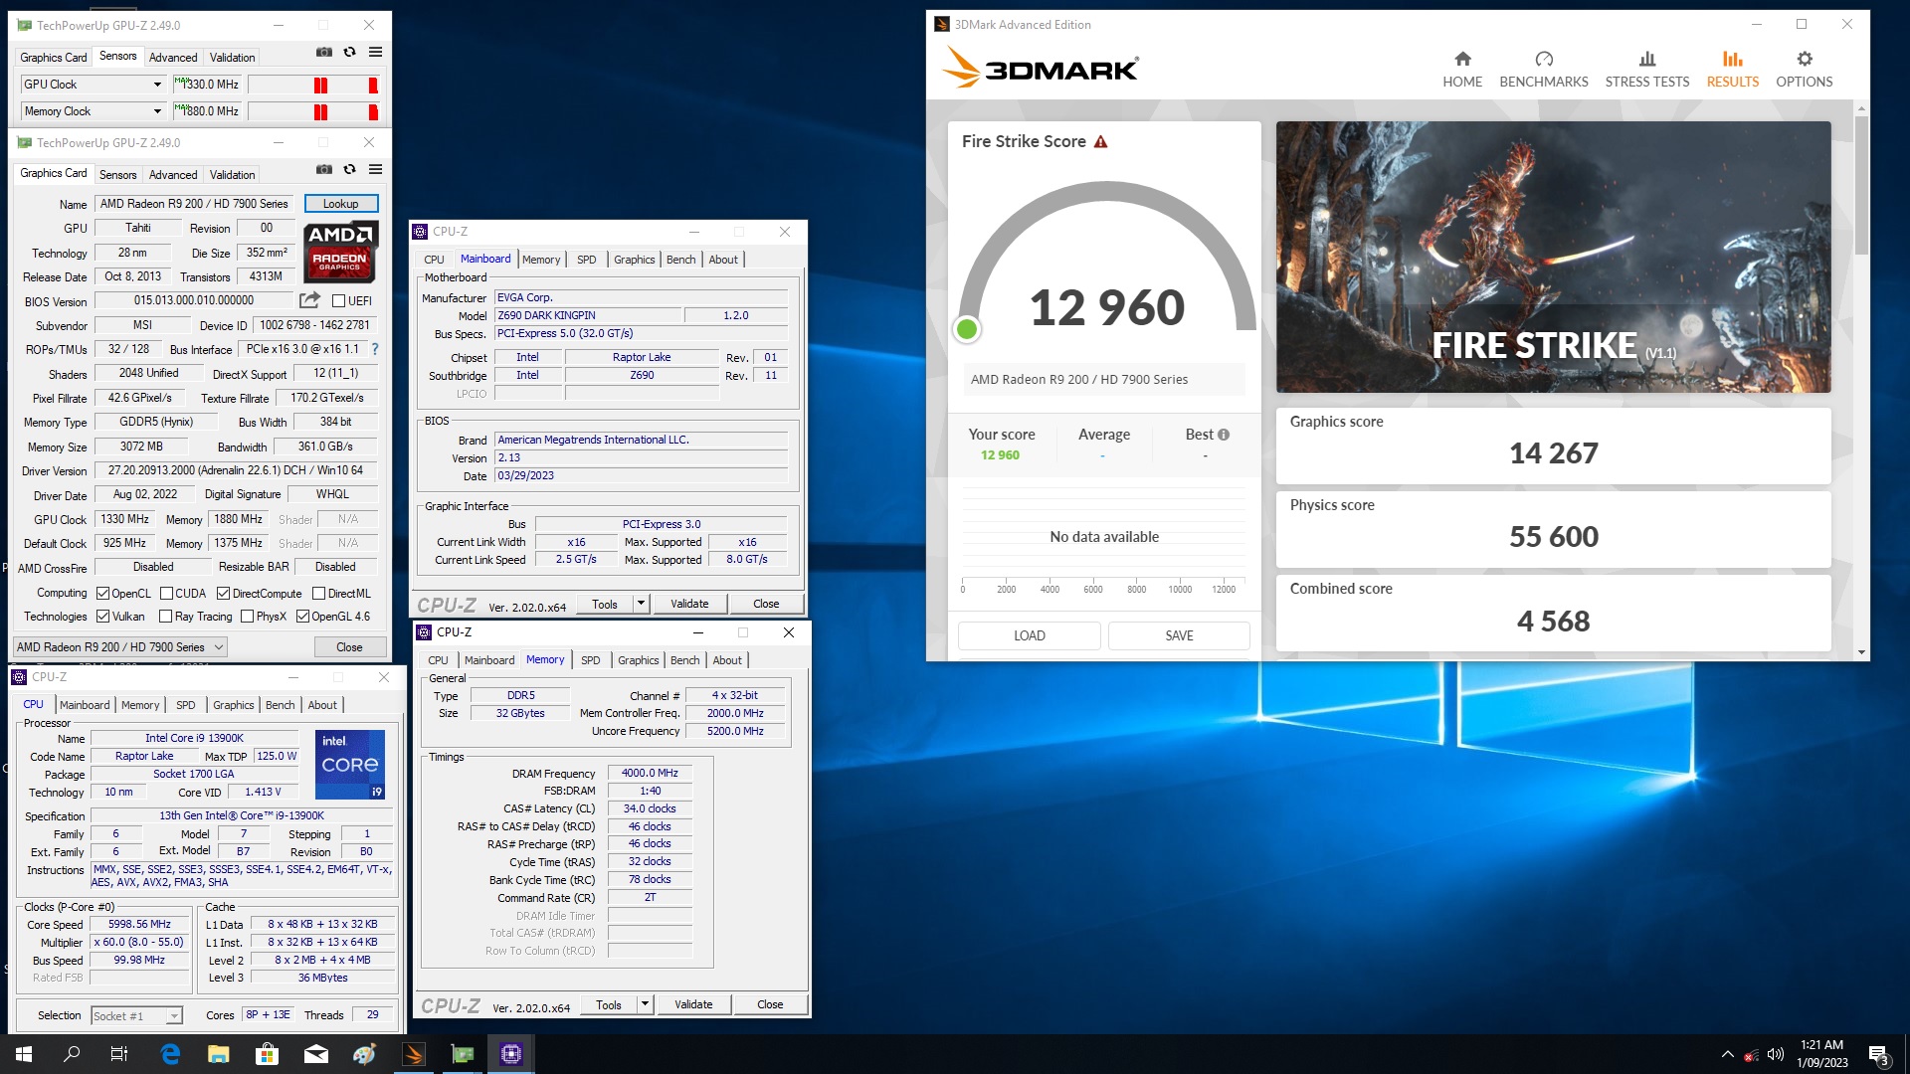This screenshot has width=1910, height=1074.
Task: Click camera icon in GPU-Z Sensors window
Action: tap(324, 52)
